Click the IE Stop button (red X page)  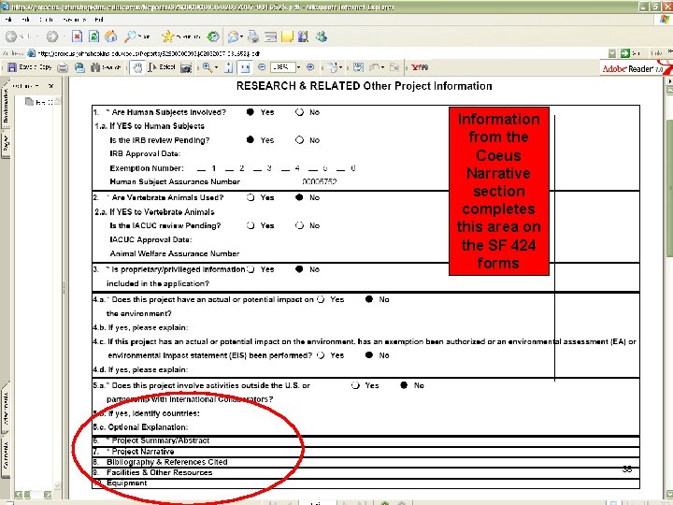[77, 36]
